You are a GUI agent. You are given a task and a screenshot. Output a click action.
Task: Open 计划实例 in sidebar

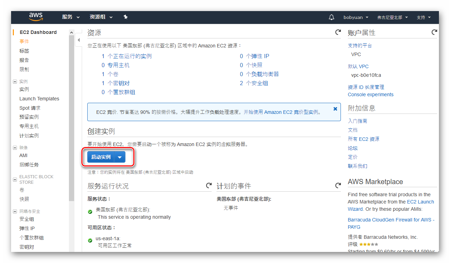pyautogui.click(x=29, y=136)
